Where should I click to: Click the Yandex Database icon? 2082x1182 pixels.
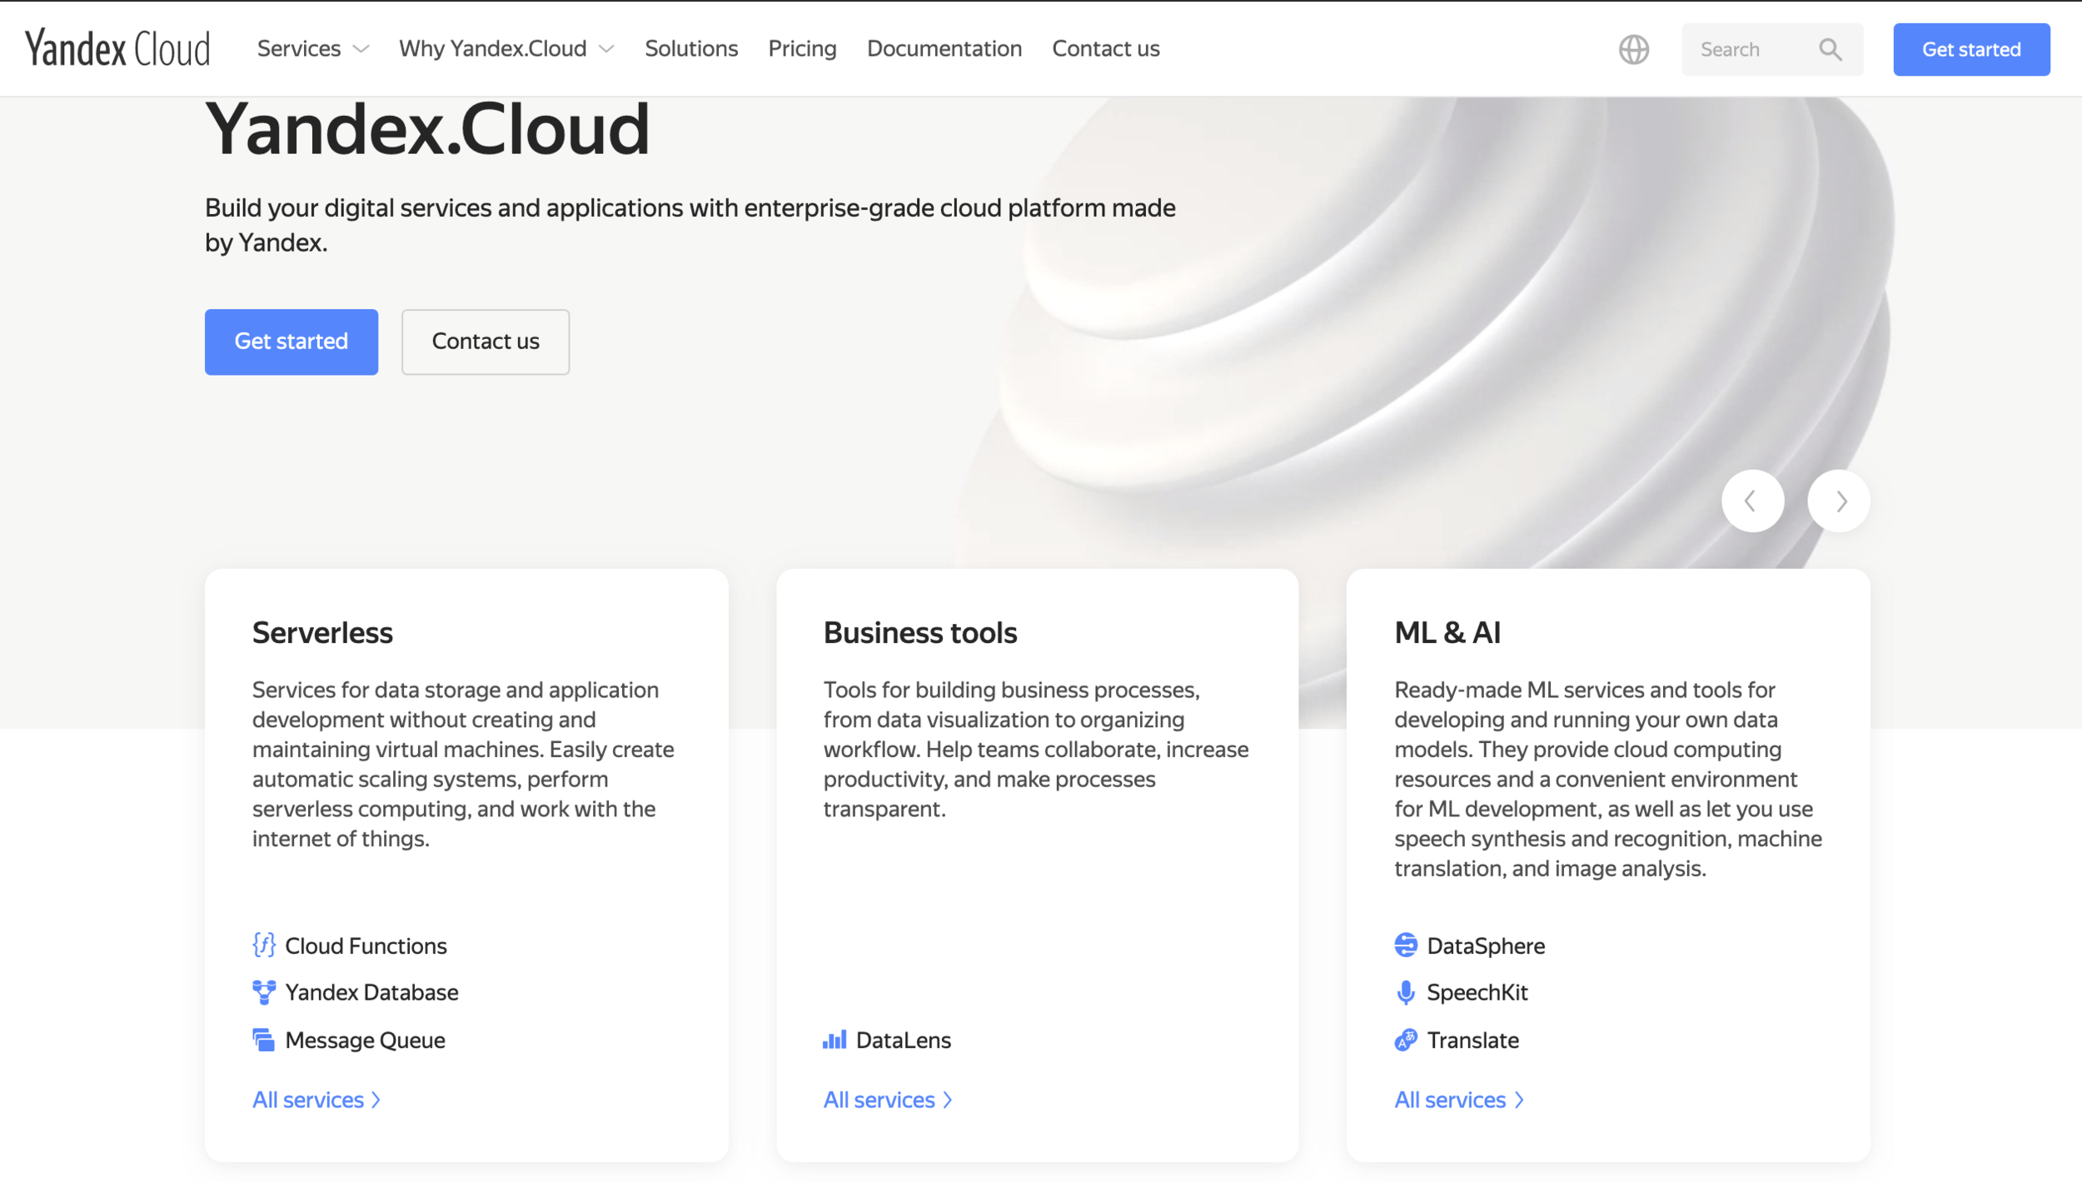pyautogui.click(x=264, y=991)
